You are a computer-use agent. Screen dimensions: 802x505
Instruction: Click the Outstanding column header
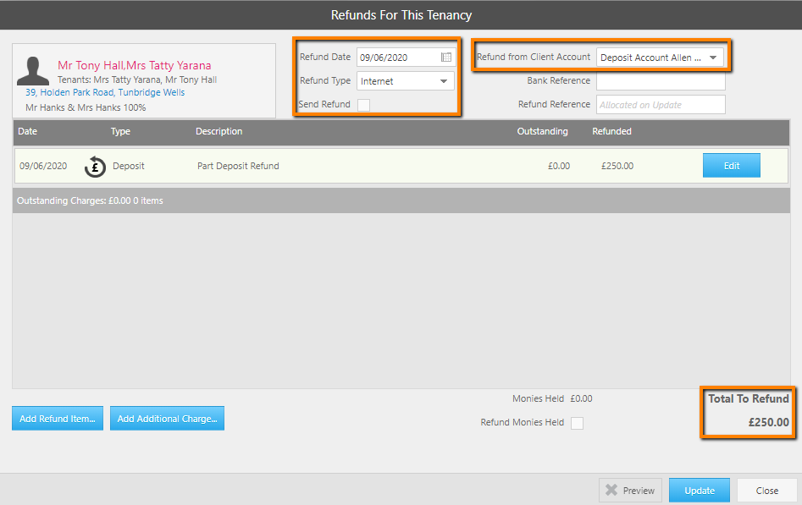[x=542, y=131]
